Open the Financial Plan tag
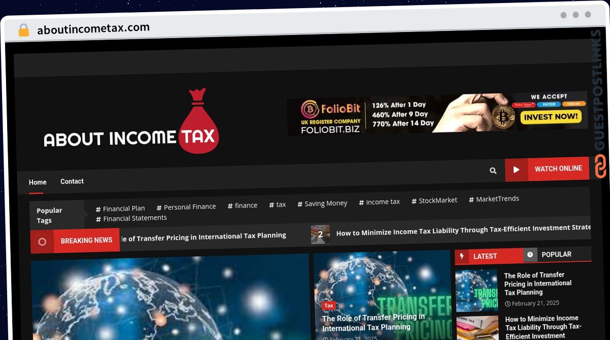This screenshot has height=340, width=610. tap(120, 209)
